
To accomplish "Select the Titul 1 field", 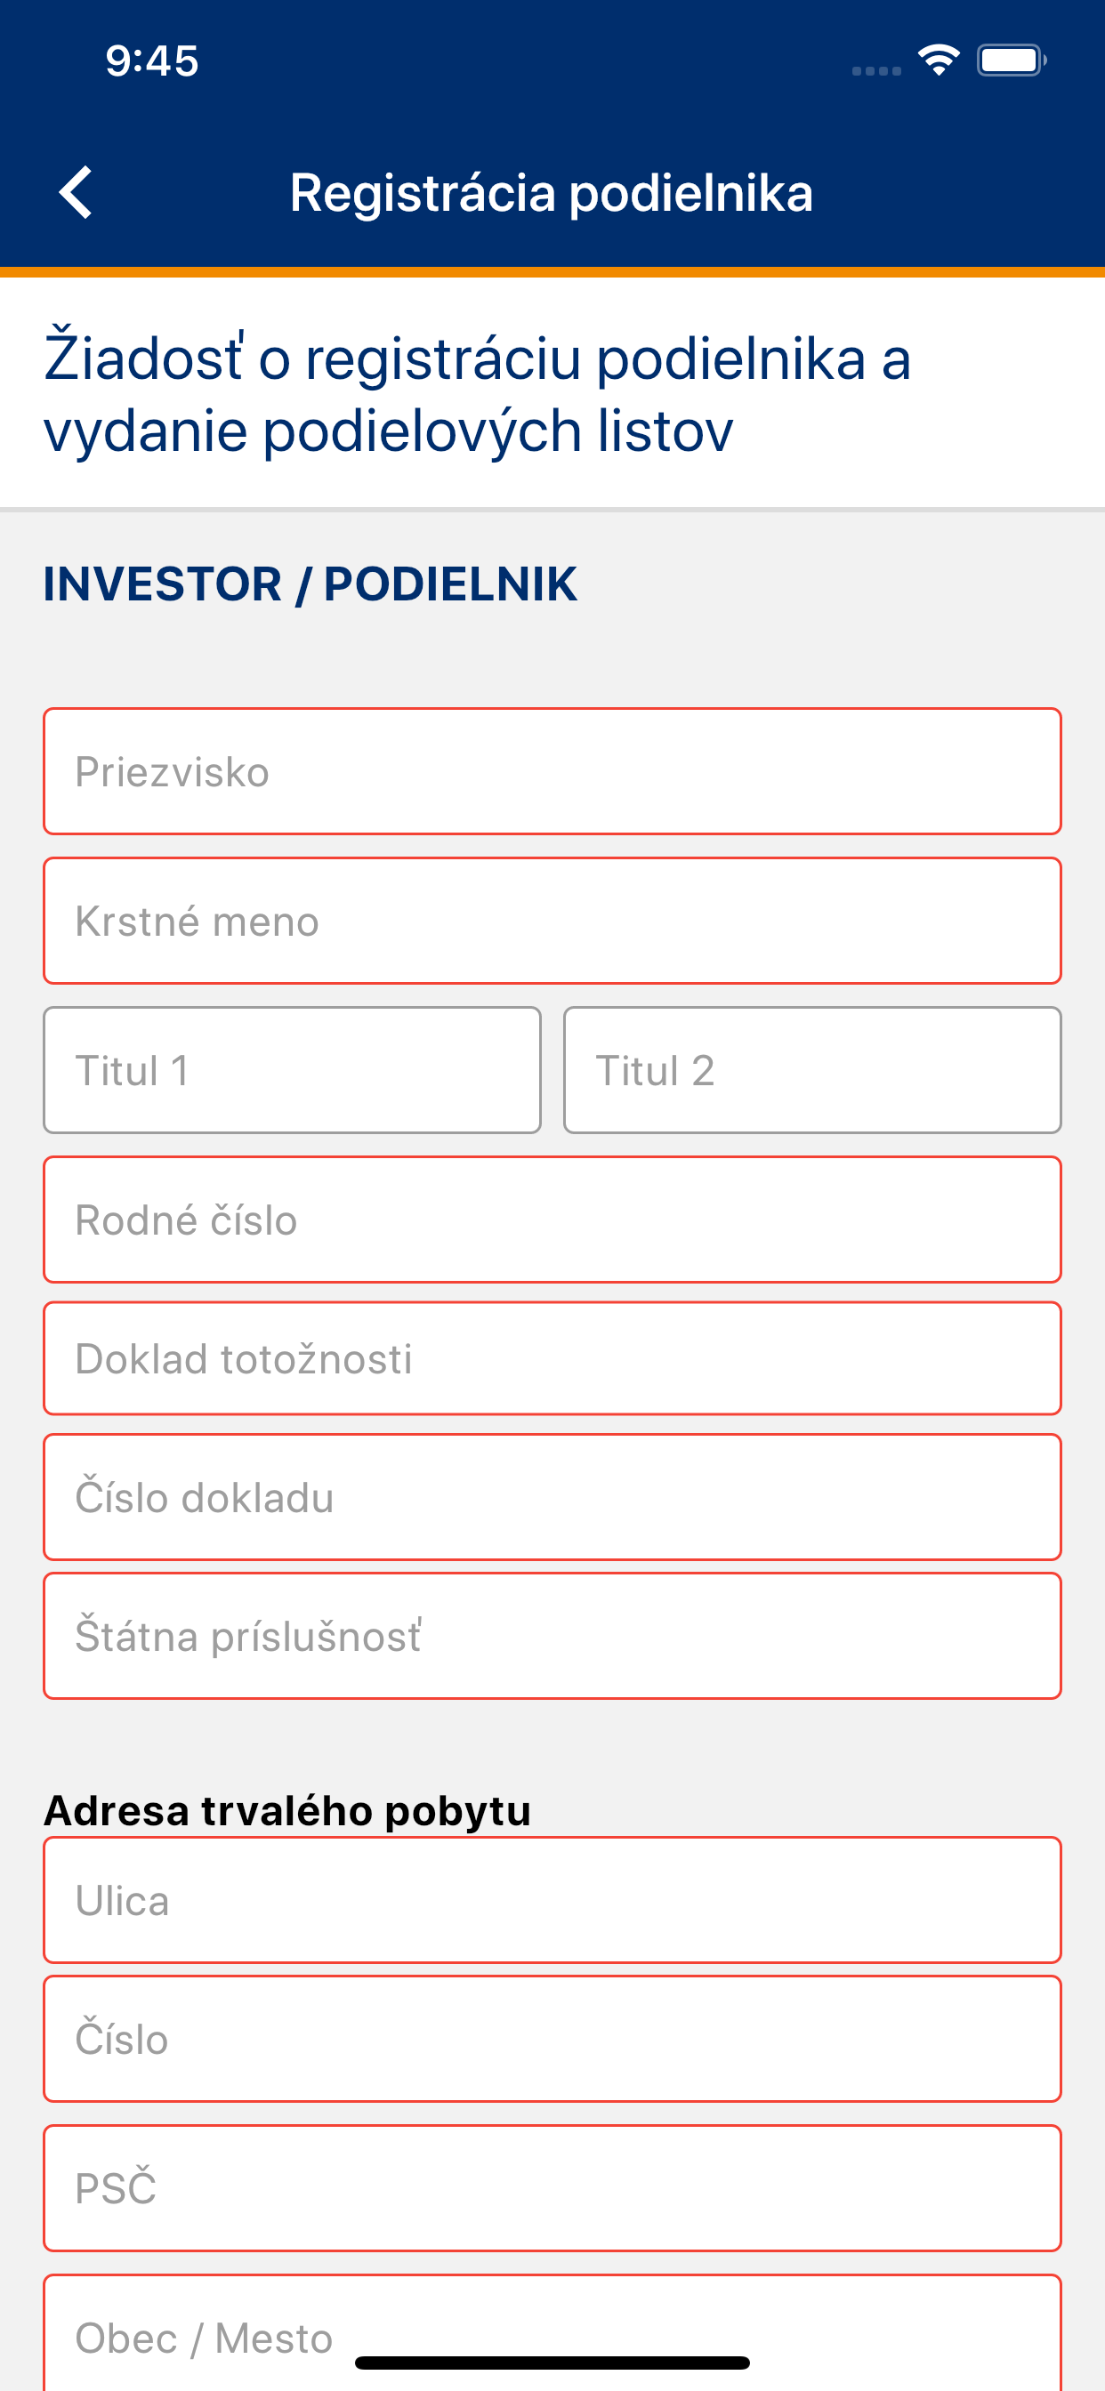I will pyautogui.click(x=292, y=1070).
